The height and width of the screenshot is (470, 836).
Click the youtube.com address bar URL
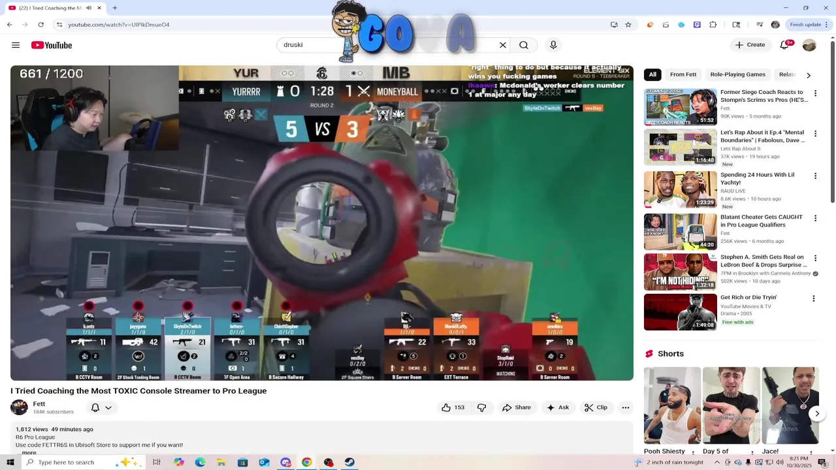click(x=119, y=25)
